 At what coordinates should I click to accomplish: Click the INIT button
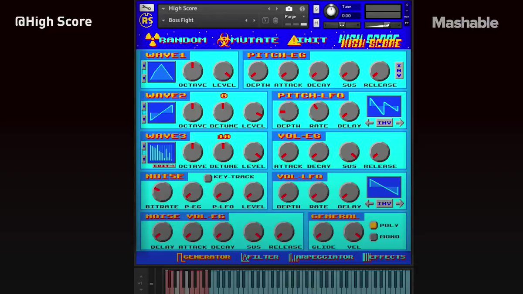[x=307, y=40]
